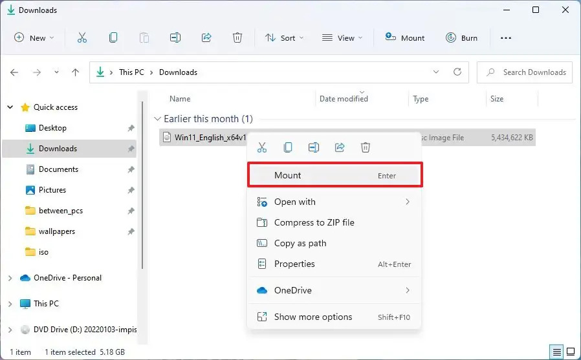The image size is (581, 360).
Task: Click the pin icon beside Pictures
Action: (131, 191)
